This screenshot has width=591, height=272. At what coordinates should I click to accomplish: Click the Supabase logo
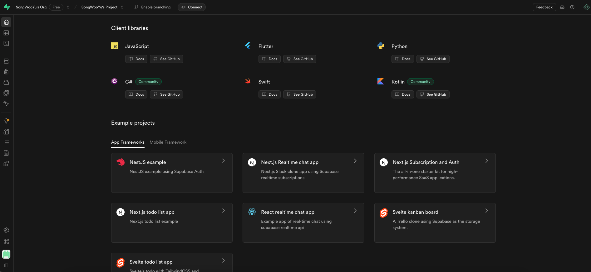7,7
